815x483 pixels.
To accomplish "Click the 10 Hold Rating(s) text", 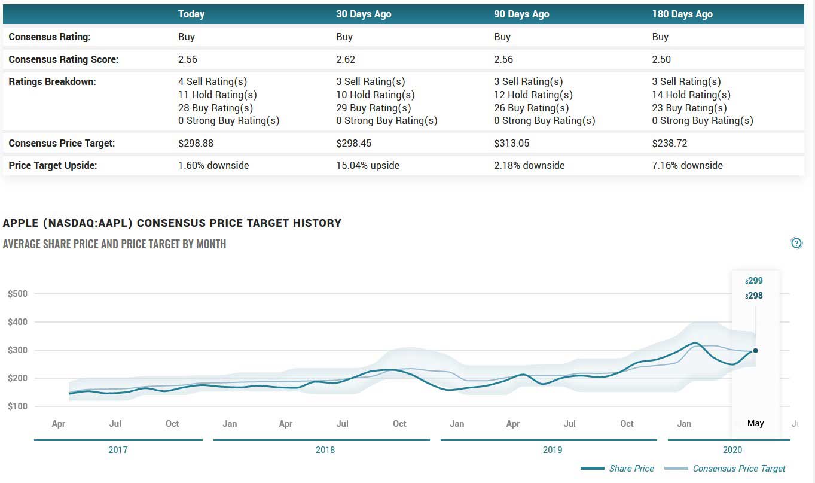I will [x=376, y=95].
